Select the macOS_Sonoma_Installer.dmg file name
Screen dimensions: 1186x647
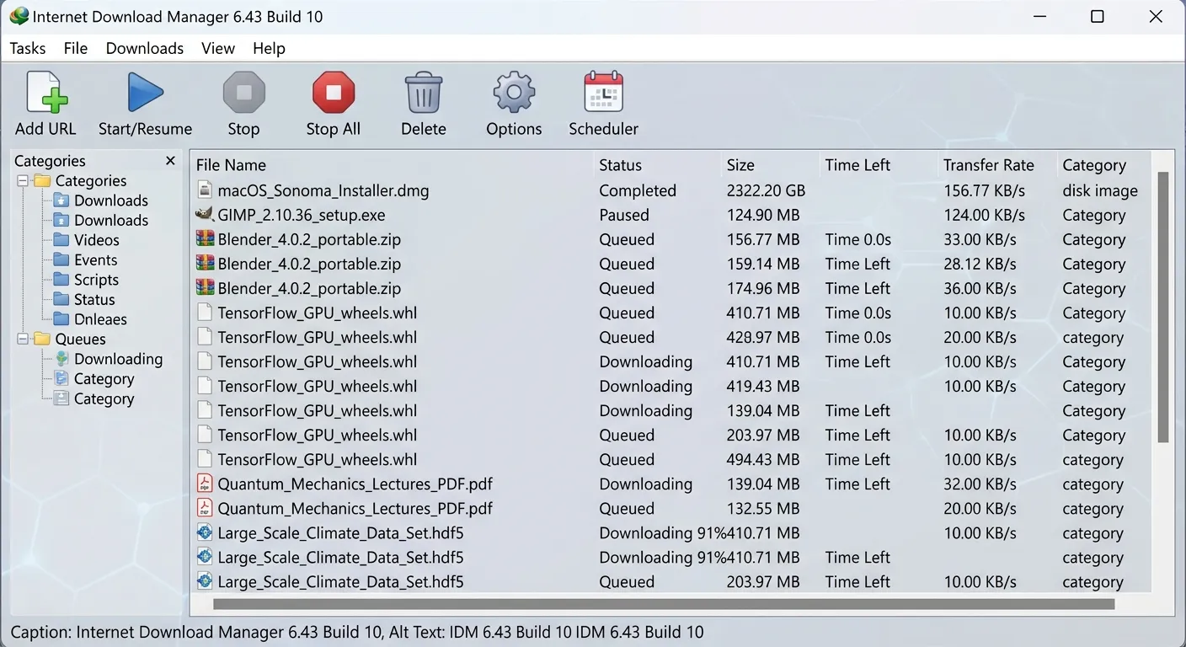click(x=323, y=190)
